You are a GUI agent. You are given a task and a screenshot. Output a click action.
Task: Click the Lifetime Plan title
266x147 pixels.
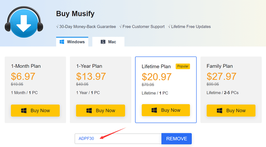[x=156, y=67]
